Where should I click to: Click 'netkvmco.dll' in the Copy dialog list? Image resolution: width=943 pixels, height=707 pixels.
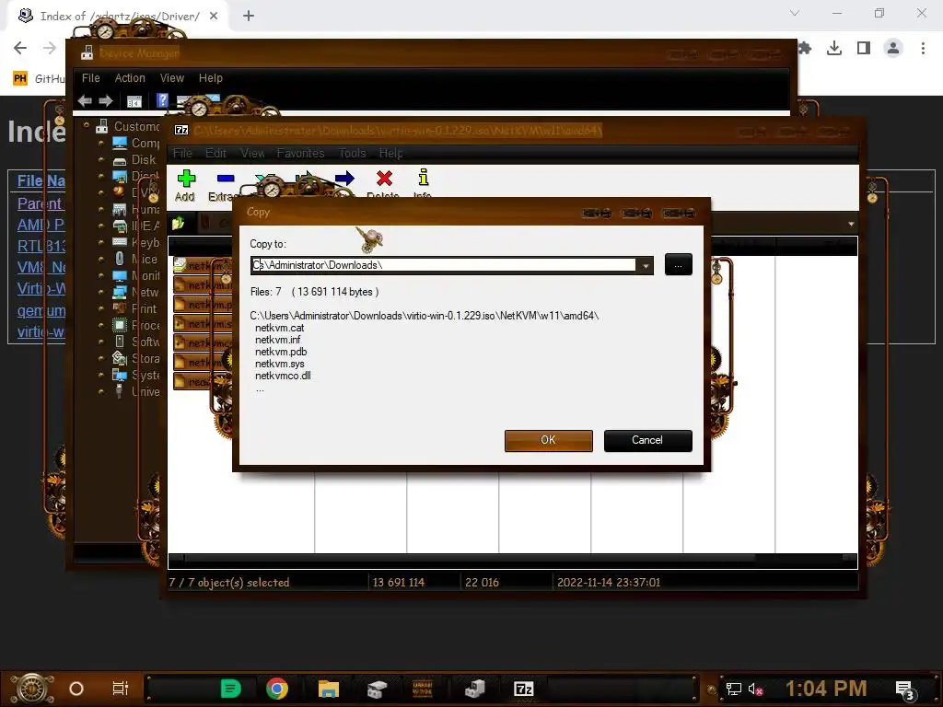click(283, 376)
